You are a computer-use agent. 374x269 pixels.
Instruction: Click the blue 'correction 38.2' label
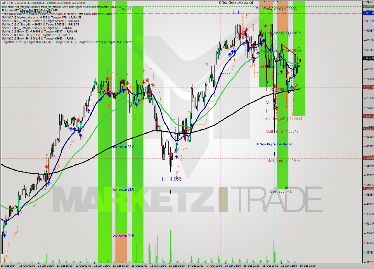pyautogui.click(x=124, y=147)
